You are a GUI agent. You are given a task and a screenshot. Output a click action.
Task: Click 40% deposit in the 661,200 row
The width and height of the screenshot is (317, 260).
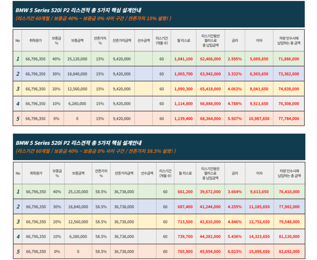(x=57, y=192)
